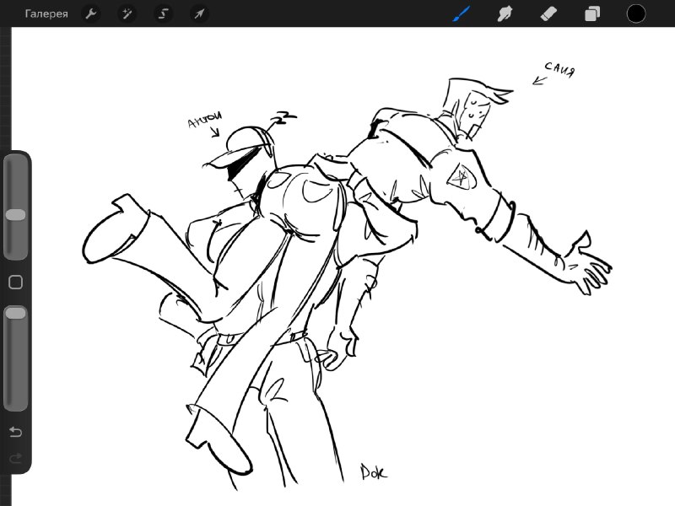Select the Eraser tool
675x506 pixels.
[548, 13]
